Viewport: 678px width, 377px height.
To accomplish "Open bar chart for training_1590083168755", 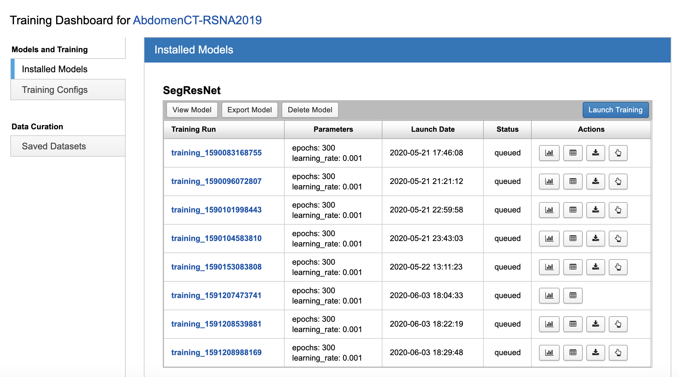I will [x=549, y=153].
